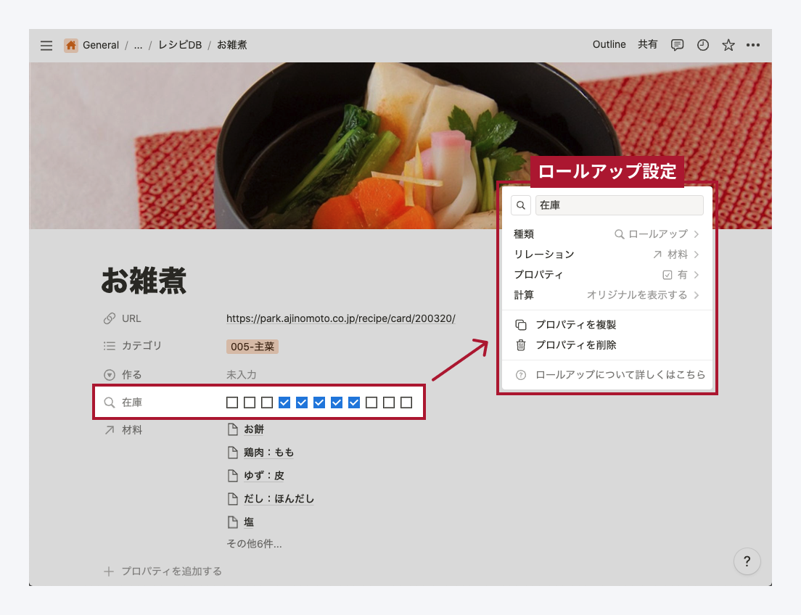Click the duplicate property icon
This screenshot has width=801, height=615.
coord(520,325)
